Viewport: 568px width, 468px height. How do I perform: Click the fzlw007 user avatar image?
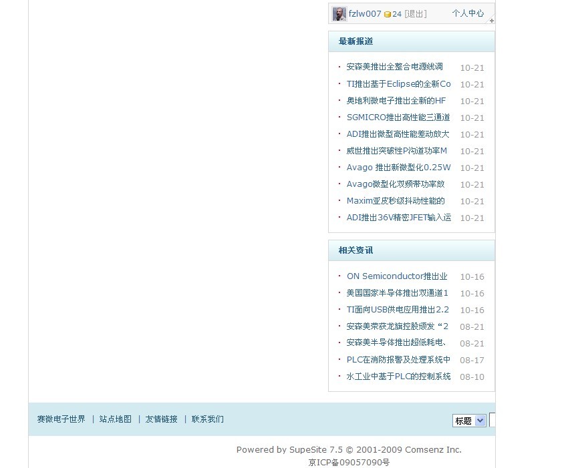tap(339, 13)
